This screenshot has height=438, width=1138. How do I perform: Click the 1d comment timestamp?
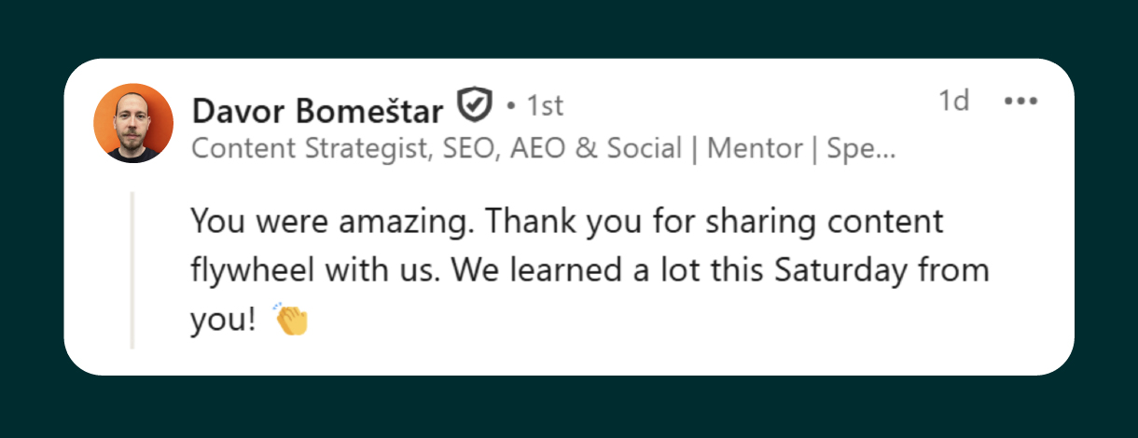tap(953, 101)
